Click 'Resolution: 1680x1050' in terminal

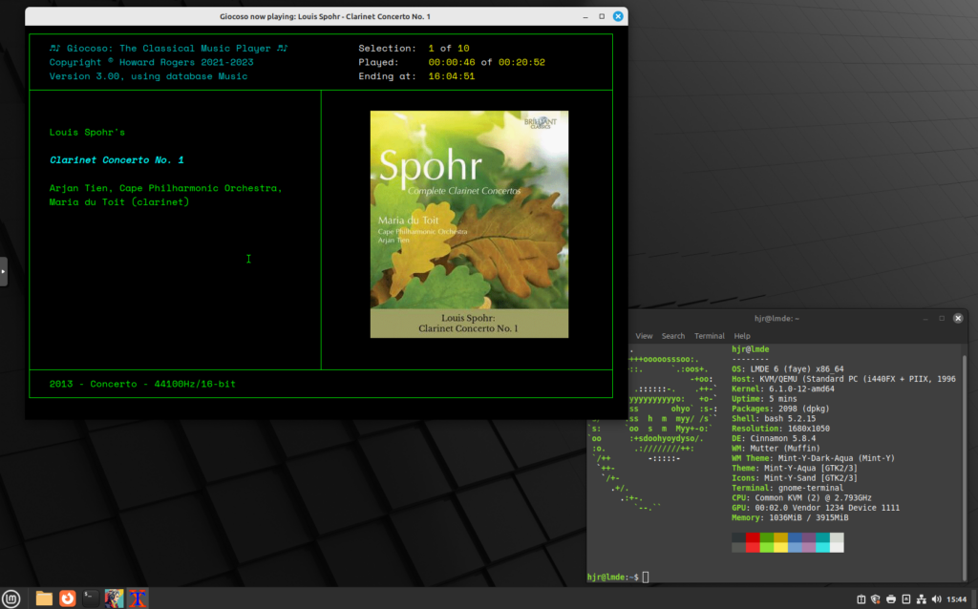pyautogui.click(x=780, y=429)
